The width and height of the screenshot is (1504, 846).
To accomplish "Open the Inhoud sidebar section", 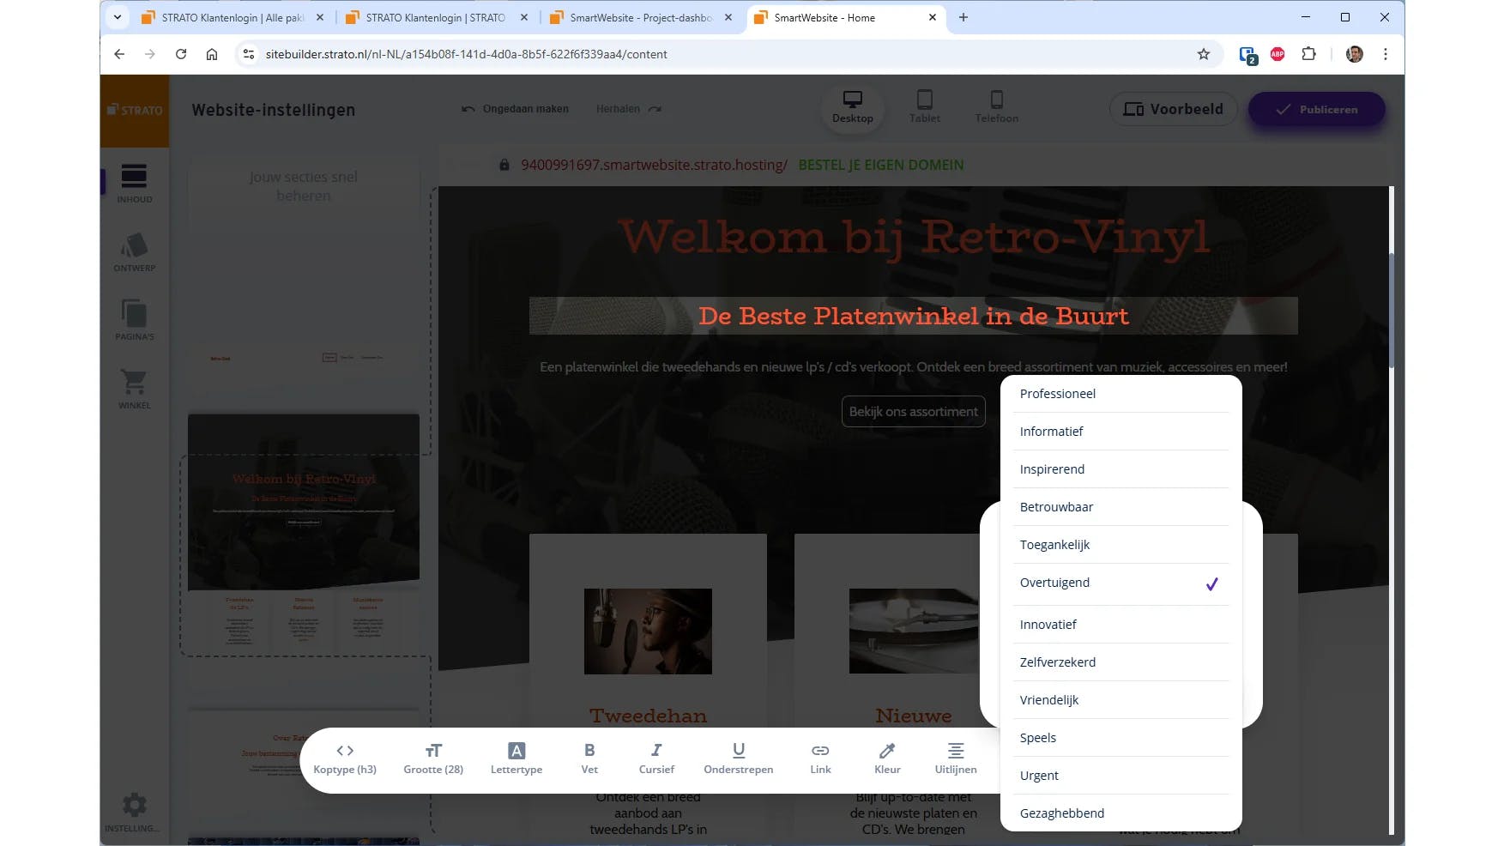I will click(134, 183).
